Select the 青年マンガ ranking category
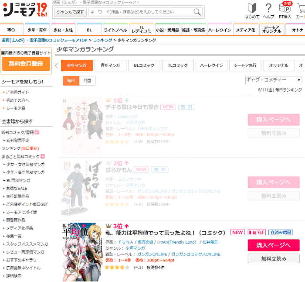The image size is (305, 282). (x=111, y=65)
